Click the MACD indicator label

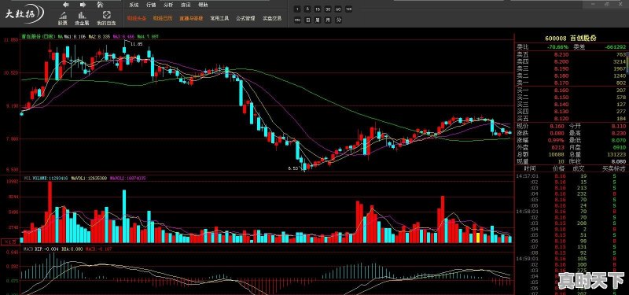click(28, 249)
